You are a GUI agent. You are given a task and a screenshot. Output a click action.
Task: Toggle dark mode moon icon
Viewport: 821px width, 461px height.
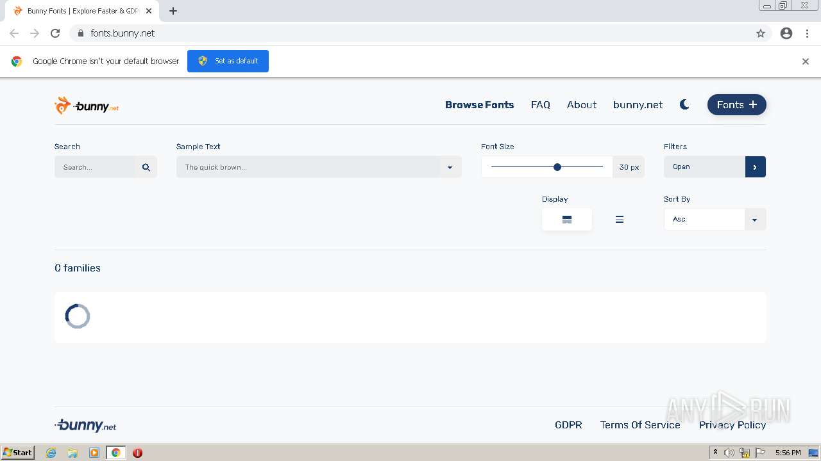coord(684,104)
